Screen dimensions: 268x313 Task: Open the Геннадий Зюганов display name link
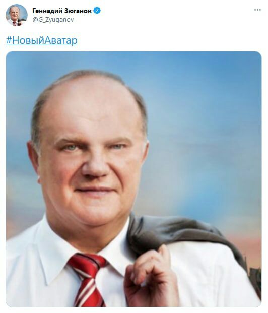click(x=62, y=11)
